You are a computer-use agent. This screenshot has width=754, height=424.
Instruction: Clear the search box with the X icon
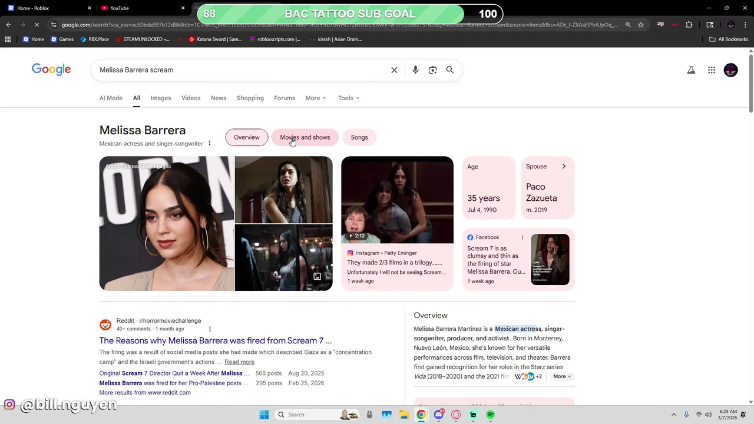tap(394, 70)
